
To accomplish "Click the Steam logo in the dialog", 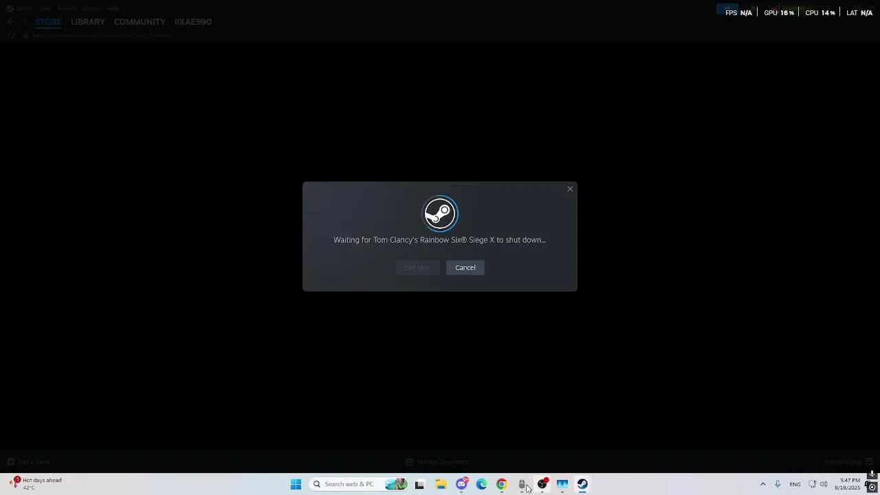I will [x=440, y=213].
